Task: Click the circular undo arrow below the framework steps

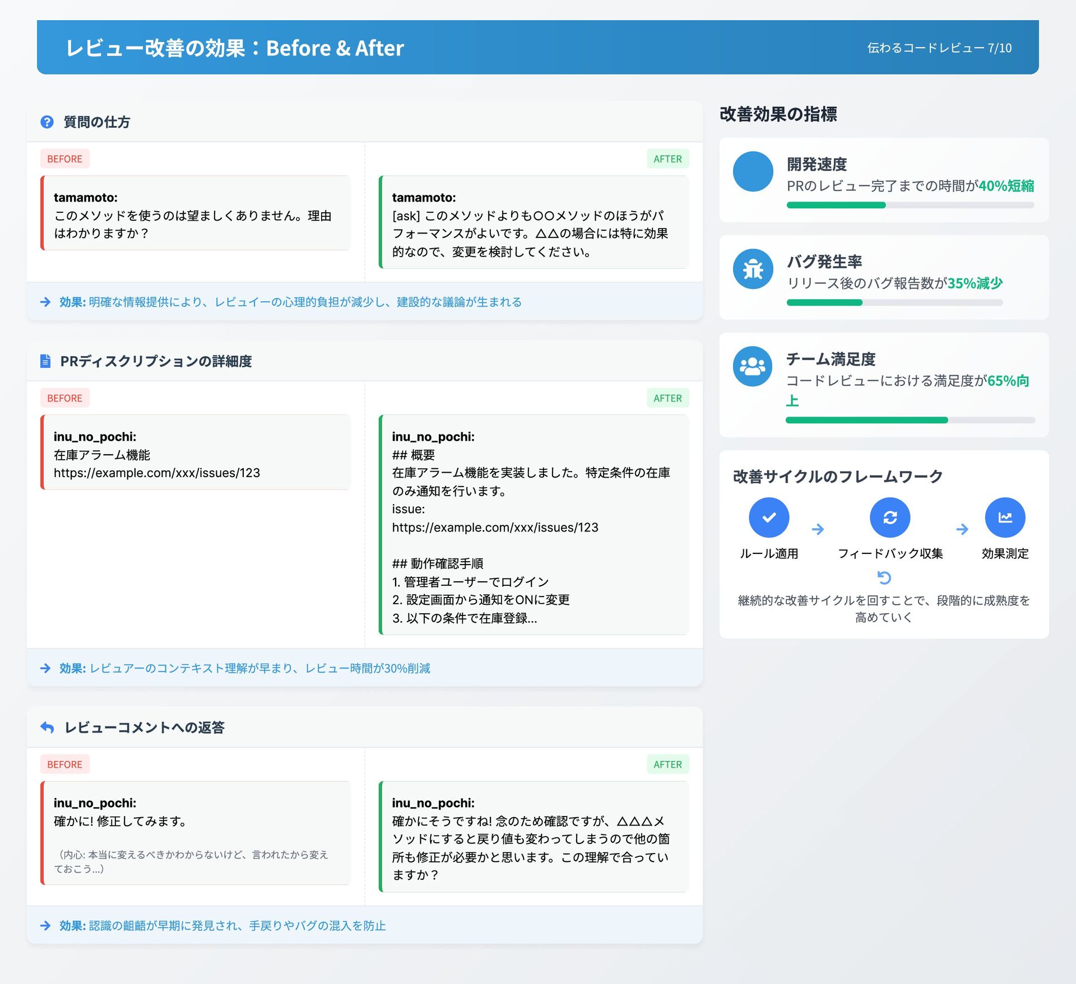Action: 884,577
